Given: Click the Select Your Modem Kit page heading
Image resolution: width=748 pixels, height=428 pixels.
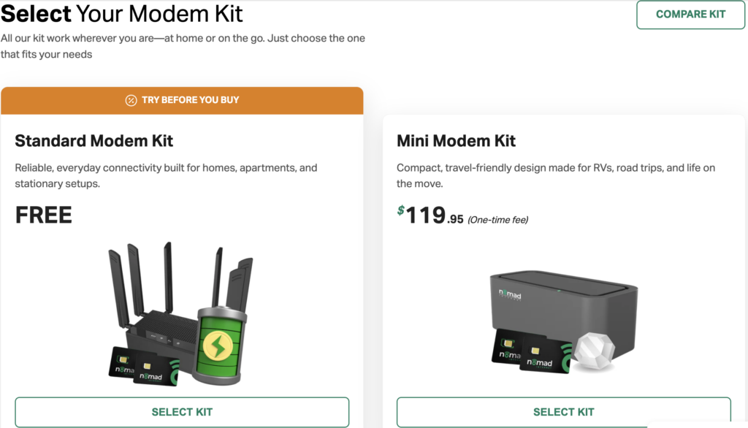Looking at the screenshot, I should pos(122,13).
